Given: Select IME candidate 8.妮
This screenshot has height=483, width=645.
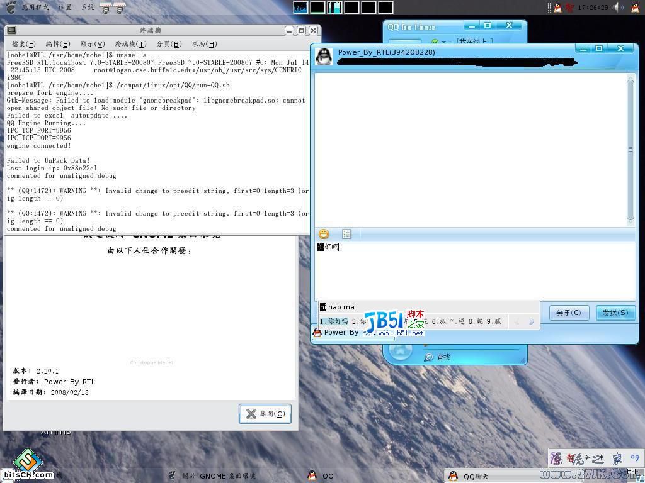Looking at the screenshot, I should point(476,321).
